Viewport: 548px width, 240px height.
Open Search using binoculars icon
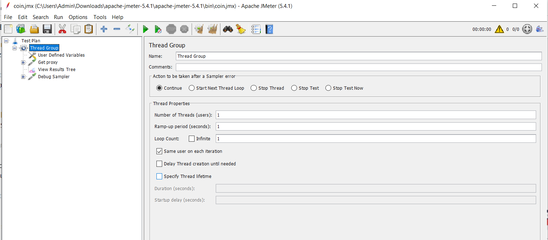coord(228,29)
